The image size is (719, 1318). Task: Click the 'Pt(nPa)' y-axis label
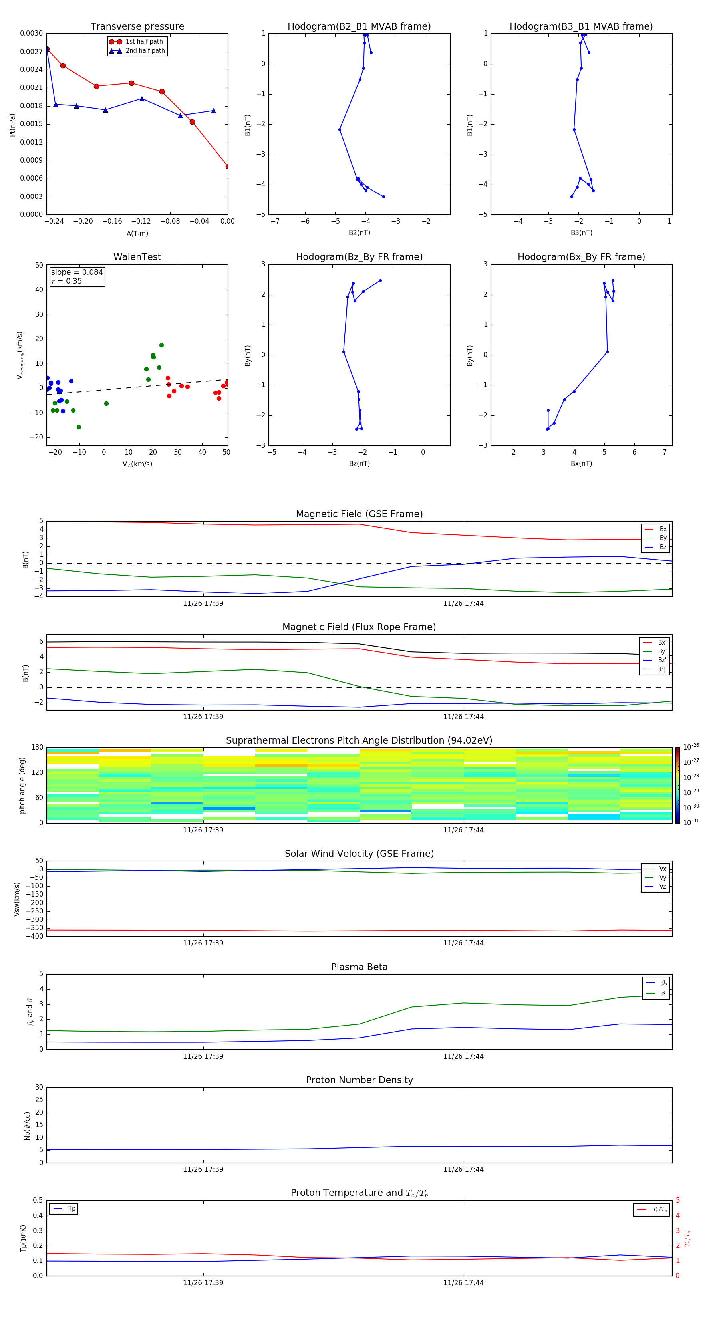click(12, 124)
